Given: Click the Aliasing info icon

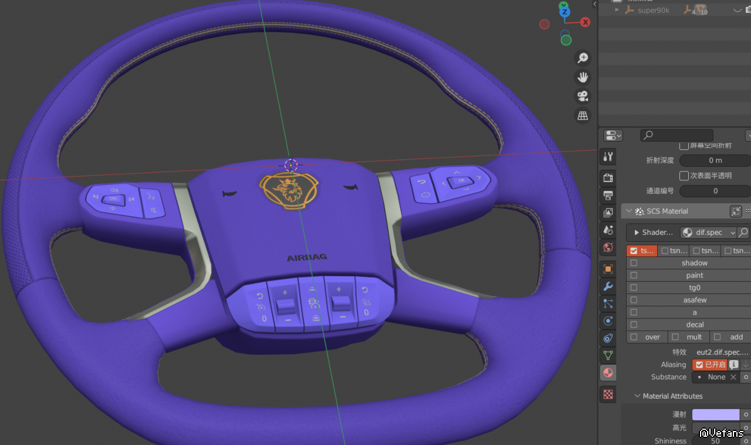Looking at the screenshot, I should (x=733, y=364).
